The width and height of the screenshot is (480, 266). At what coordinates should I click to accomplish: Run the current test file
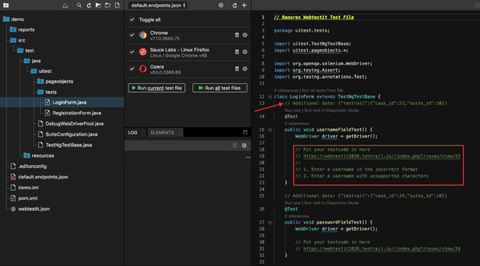[157, 88]
